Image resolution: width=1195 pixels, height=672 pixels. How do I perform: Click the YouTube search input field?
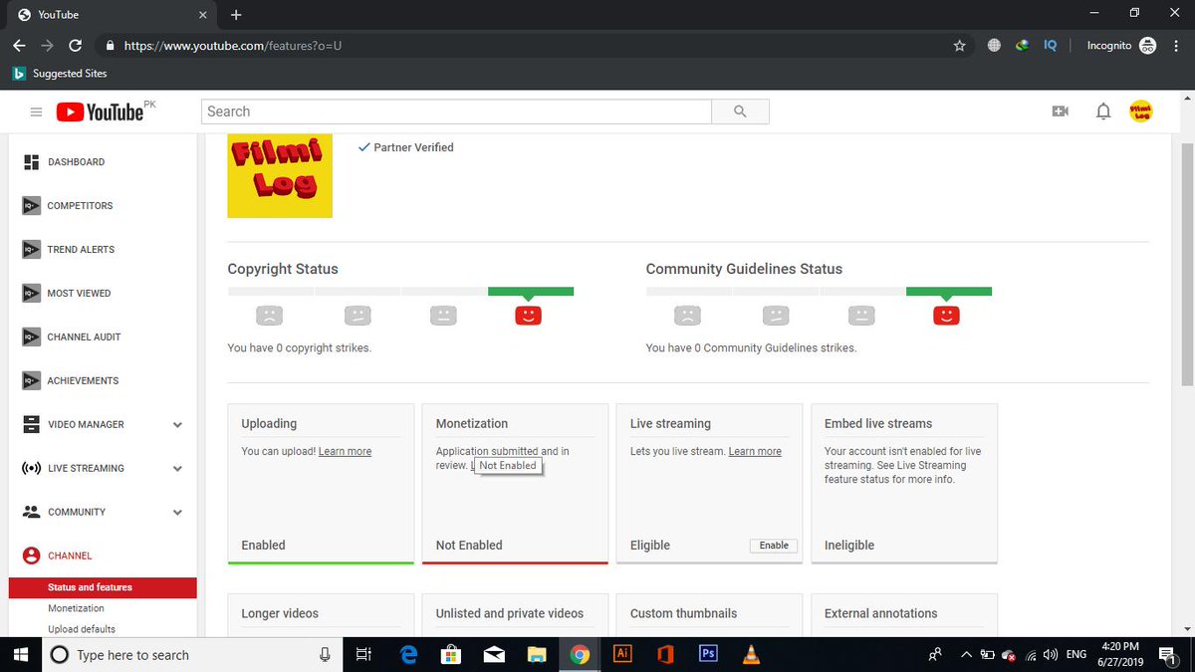[x=456, y=112]
